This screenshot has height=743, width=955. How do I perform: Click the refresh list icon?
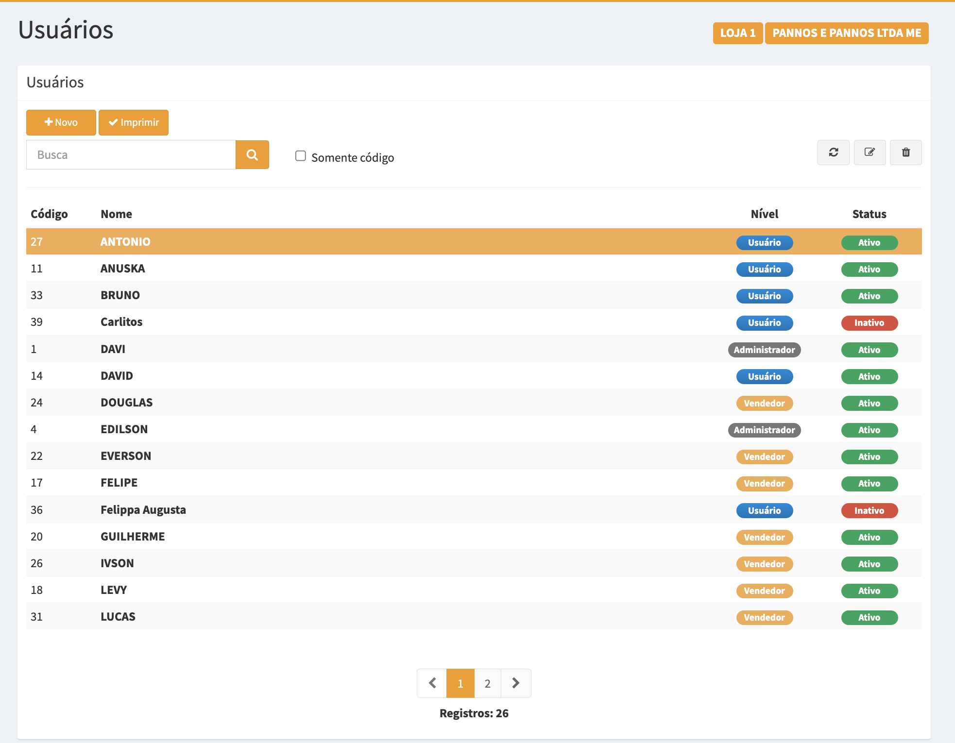click(833, 152)
